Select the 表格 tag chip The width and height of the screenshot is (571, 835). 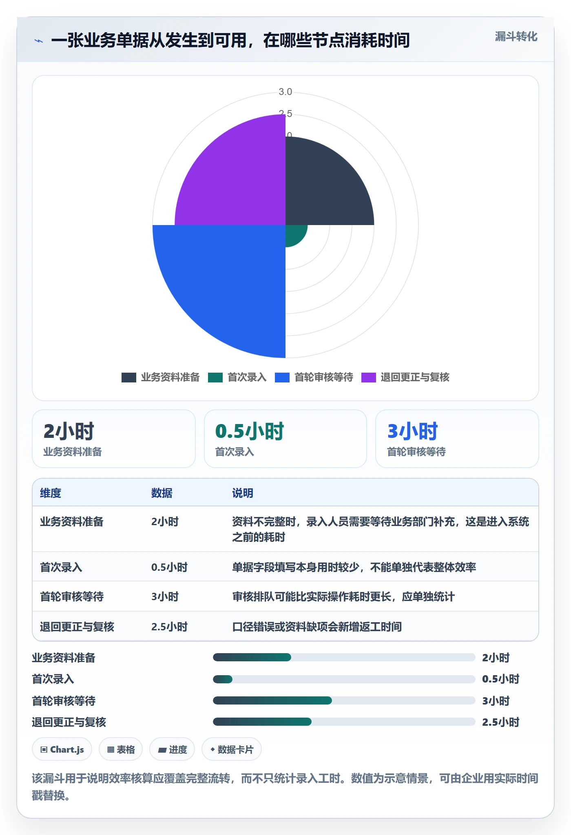pyautogui.click(x=121, y=749)
